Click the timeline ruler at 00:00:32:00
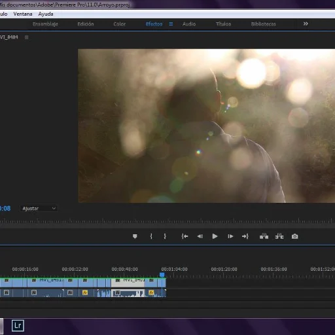335x335 pixels. click(x=75, y=270)
